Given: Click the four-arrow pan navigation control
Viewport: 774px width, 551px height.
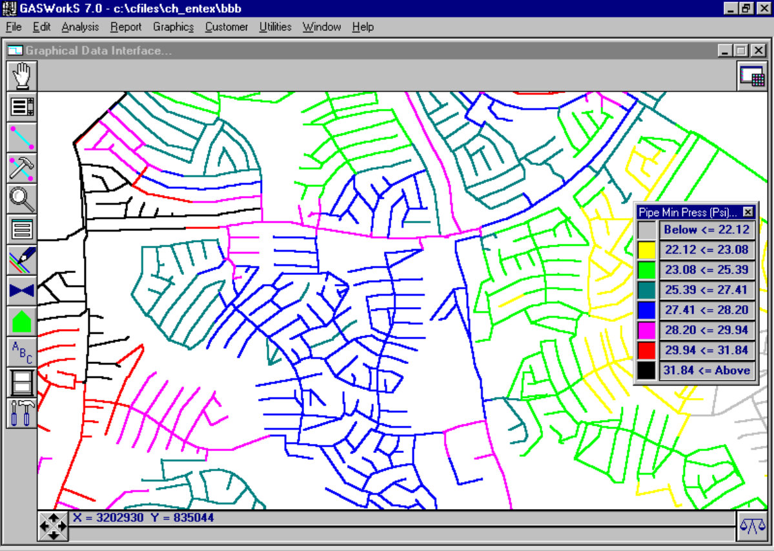Looking at the screenshot, I should point(52,526).
